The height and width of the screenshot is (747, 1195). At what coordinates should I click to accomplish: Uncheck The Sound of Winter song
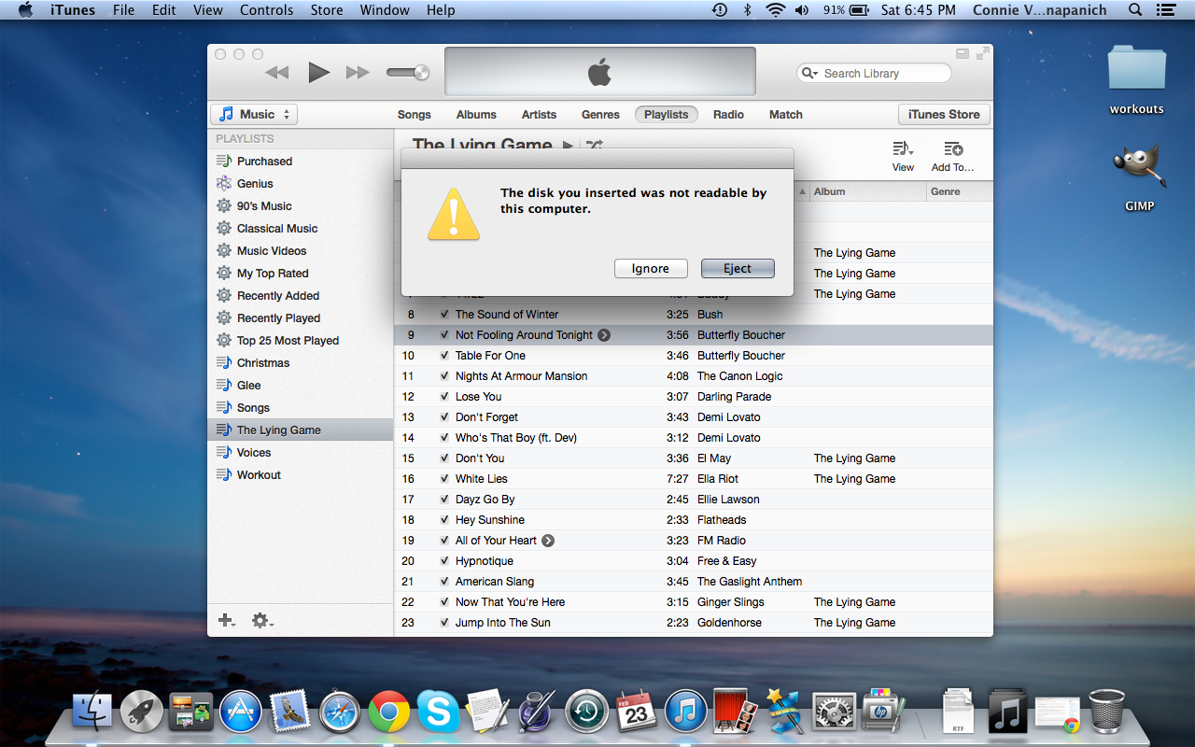click(444, 315)
